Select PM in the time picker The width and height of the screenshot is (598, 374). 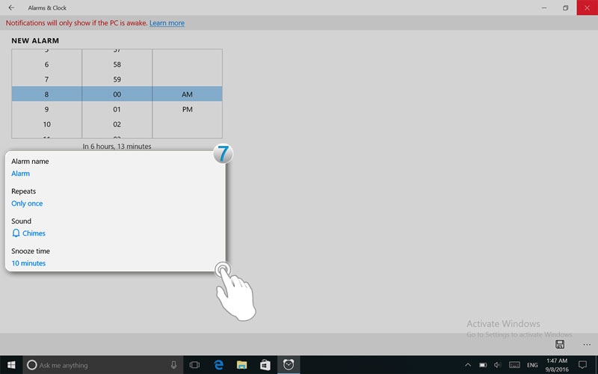click(x=187, y=109)
